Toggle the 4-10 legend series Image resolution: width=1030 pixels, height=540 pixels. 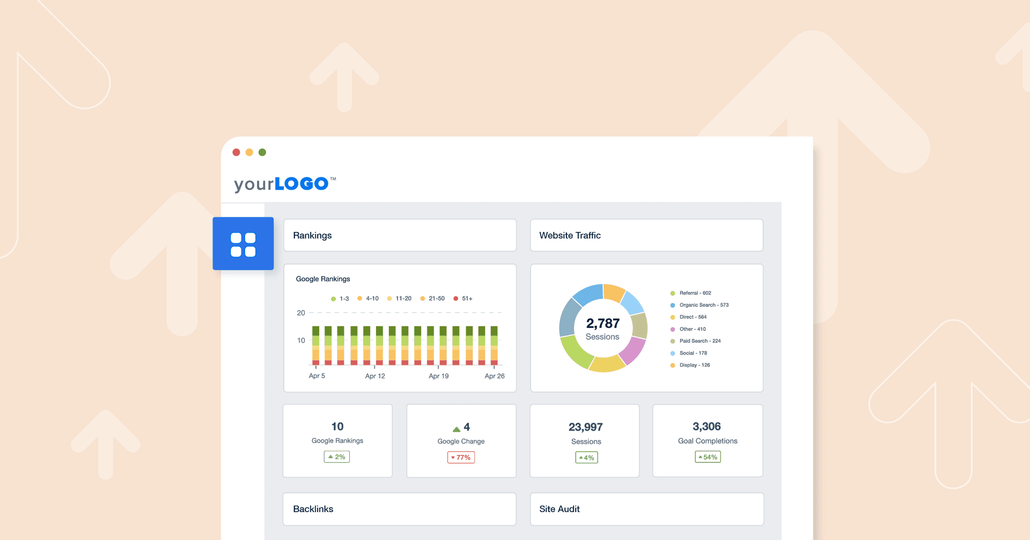[368, 298]
